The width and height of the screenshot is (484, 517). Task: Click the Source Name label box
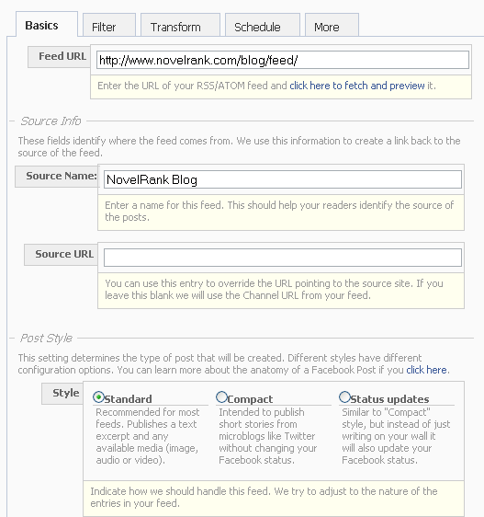coord(57,177)
